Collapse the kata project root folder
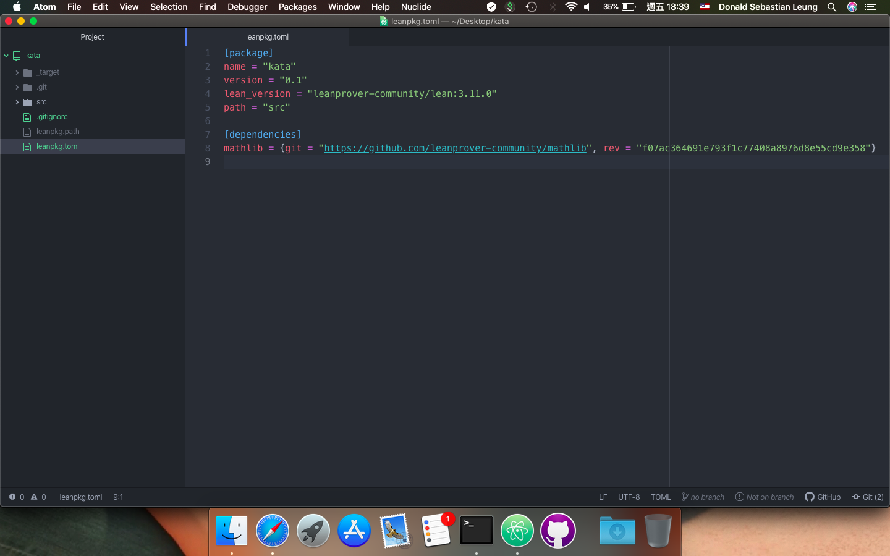This screenshot has width=890, height=556. pos(6,56)
